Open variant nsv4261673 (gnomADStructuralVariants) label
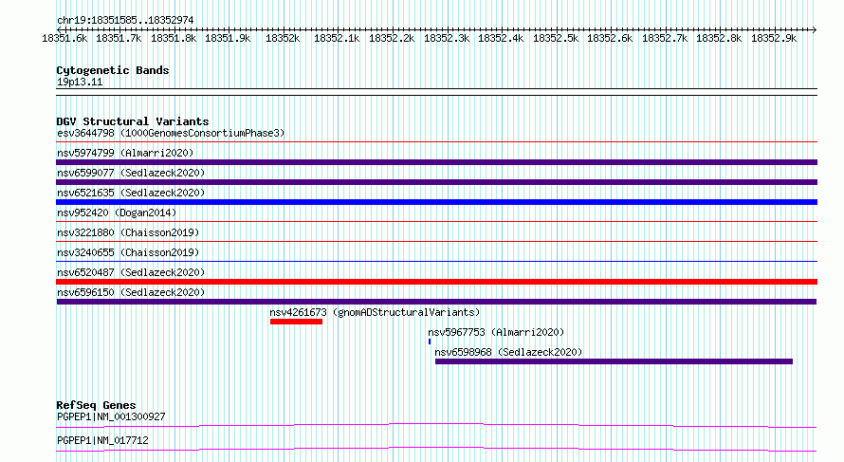The height and width of the screenshot is (462, 844). pyautogui.click(x=375, y=312)
